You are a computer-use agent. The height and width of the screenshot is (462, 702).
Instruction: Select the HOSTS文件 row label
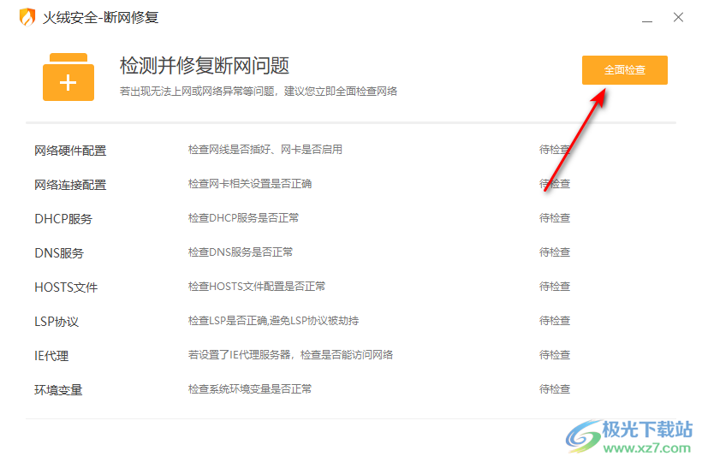66,287
